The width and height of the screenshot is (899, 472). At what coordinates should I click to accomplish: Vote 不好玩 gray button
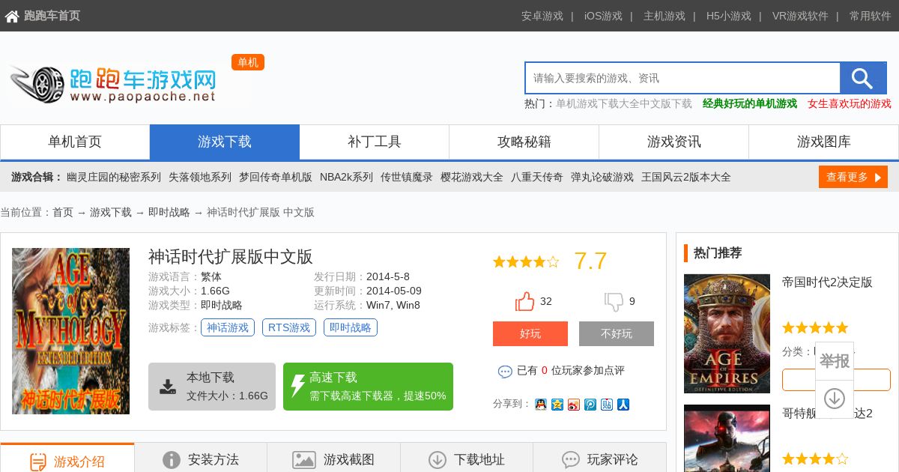pyautogui.click(x=617, y=333)
